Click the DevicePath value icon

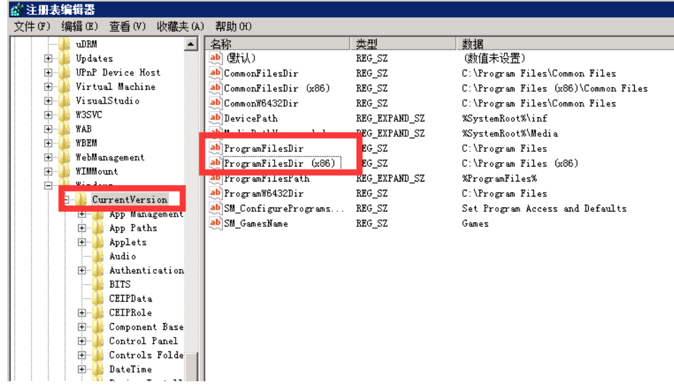coord(215,118)
